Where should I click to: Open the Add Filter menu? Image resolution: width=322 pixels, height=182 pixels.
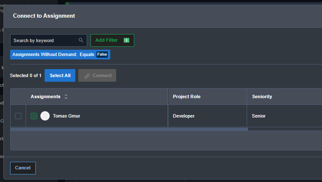click(x=106, y=40)
